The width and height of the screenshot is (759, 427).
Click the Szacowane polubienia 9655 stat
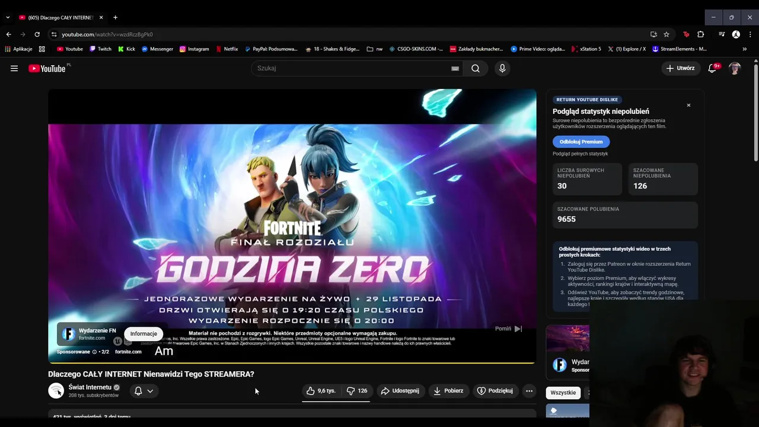pos(625,215)
